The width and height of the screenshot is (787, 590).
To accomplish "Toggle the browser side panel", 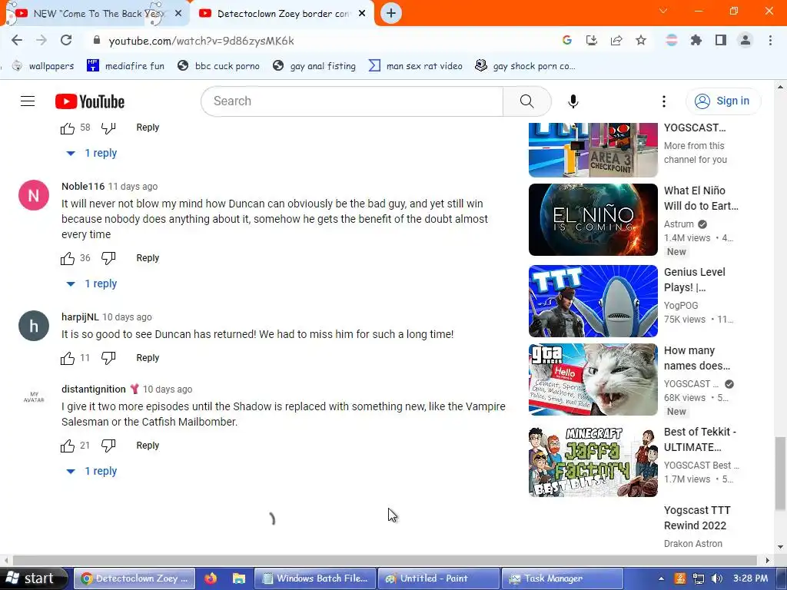I will point(721,41).
